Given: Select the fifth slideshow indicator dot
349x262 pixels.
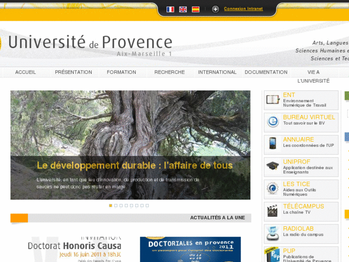Looking at the screenshot, I should (x=132, y=206).
